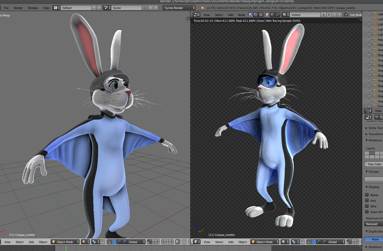Choose Object shader nodes icon in node header
This screenshot has width=383, height=251.
tap(267, 15)
